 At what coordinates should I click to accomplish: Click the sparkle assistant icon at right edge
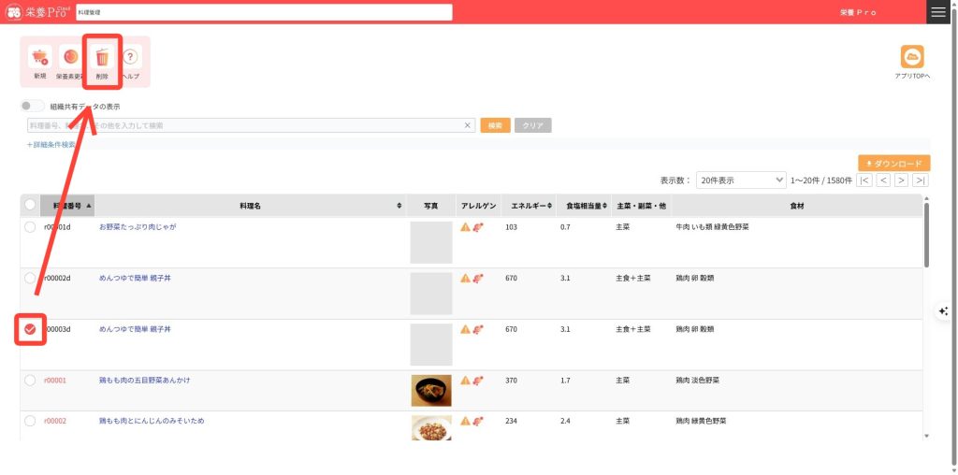point(943,310)
